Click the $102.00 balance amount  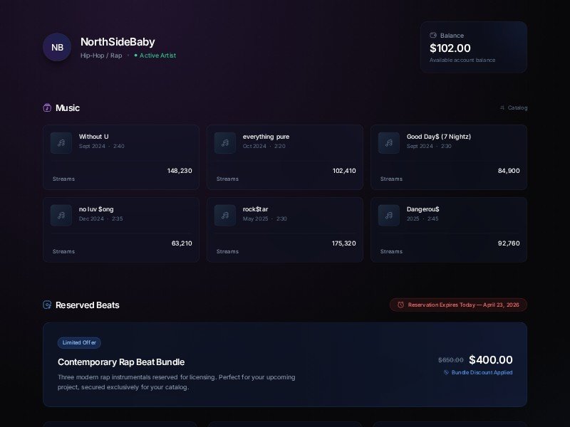click(450, 48)
